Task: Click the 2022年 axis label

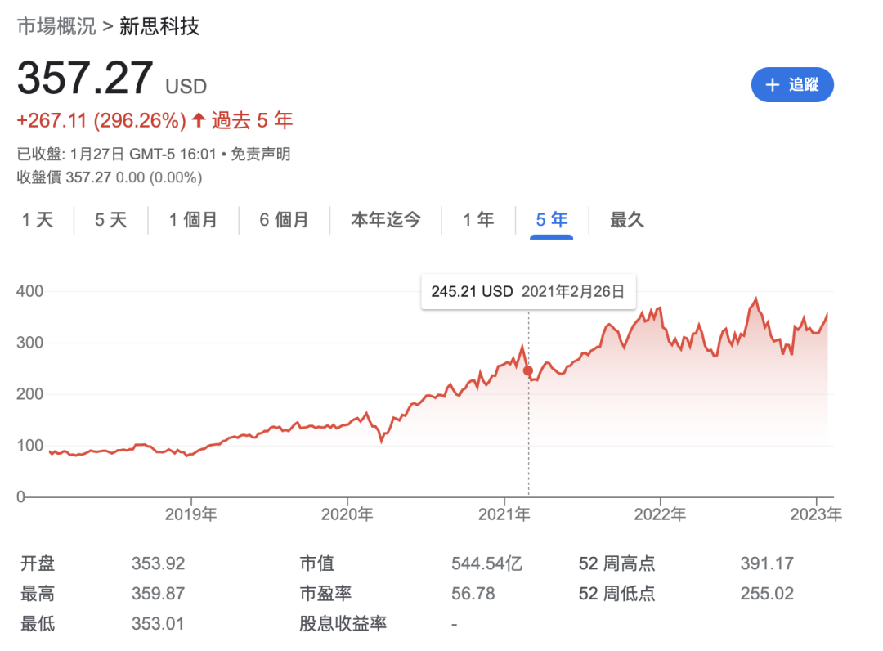Action: coord(660,514)
